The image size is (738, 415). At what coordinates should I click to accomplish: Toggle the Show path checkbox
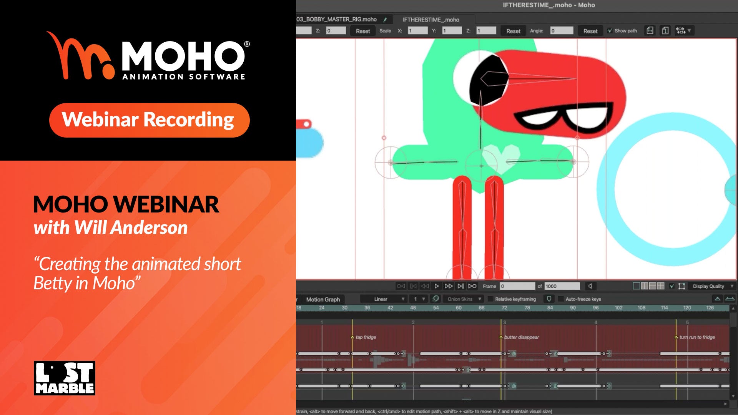(610, 31)
